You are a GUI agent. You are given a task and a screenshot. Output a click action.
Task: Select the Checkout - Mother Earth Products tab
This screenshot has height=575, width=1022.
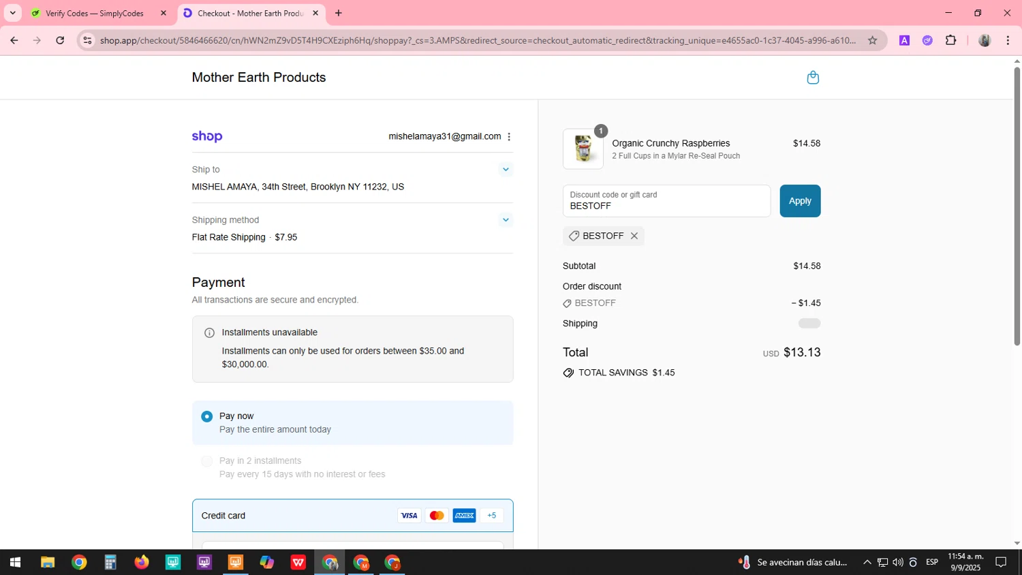coord(250,13)
